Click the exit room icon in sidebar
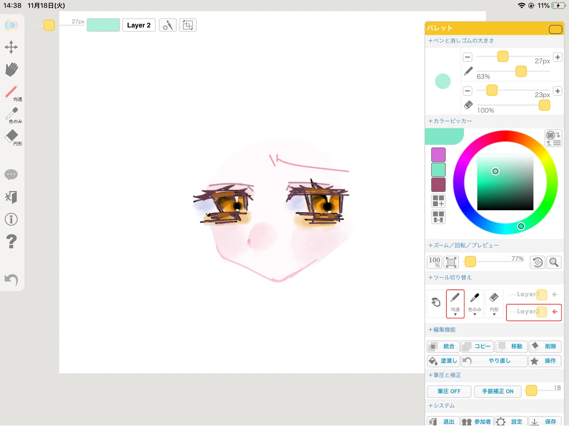Screen dimensions: 569x426 (11, 197)
